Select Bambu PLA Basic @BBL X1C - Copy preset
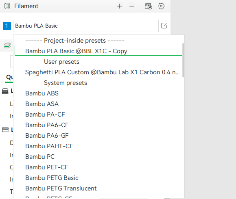This screenshot has width=236, height=199. pyautogui.click(x=98, y=51)
